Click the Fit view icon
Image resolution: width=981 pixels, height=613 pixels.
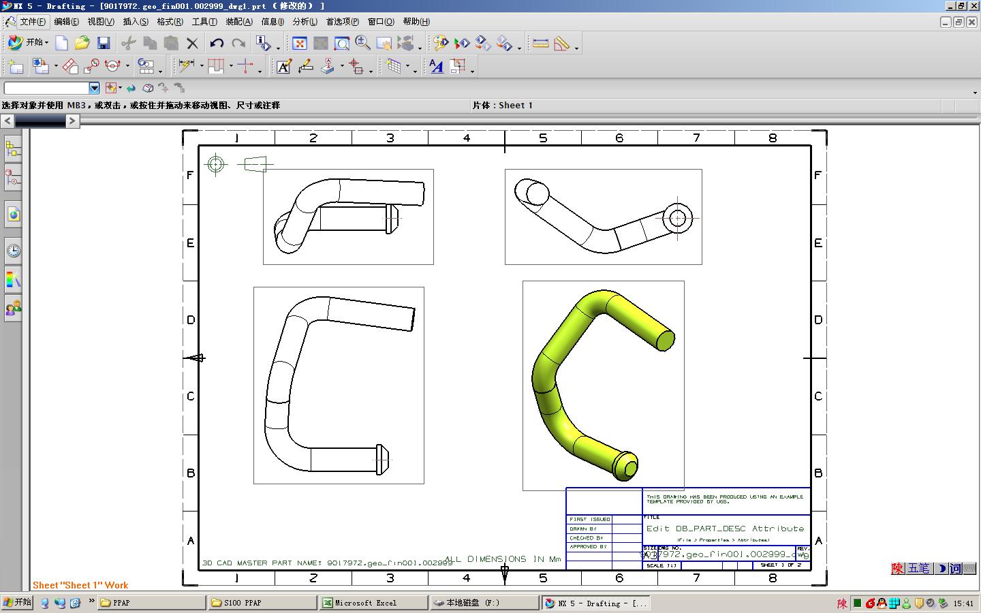[x=299, y=44]
